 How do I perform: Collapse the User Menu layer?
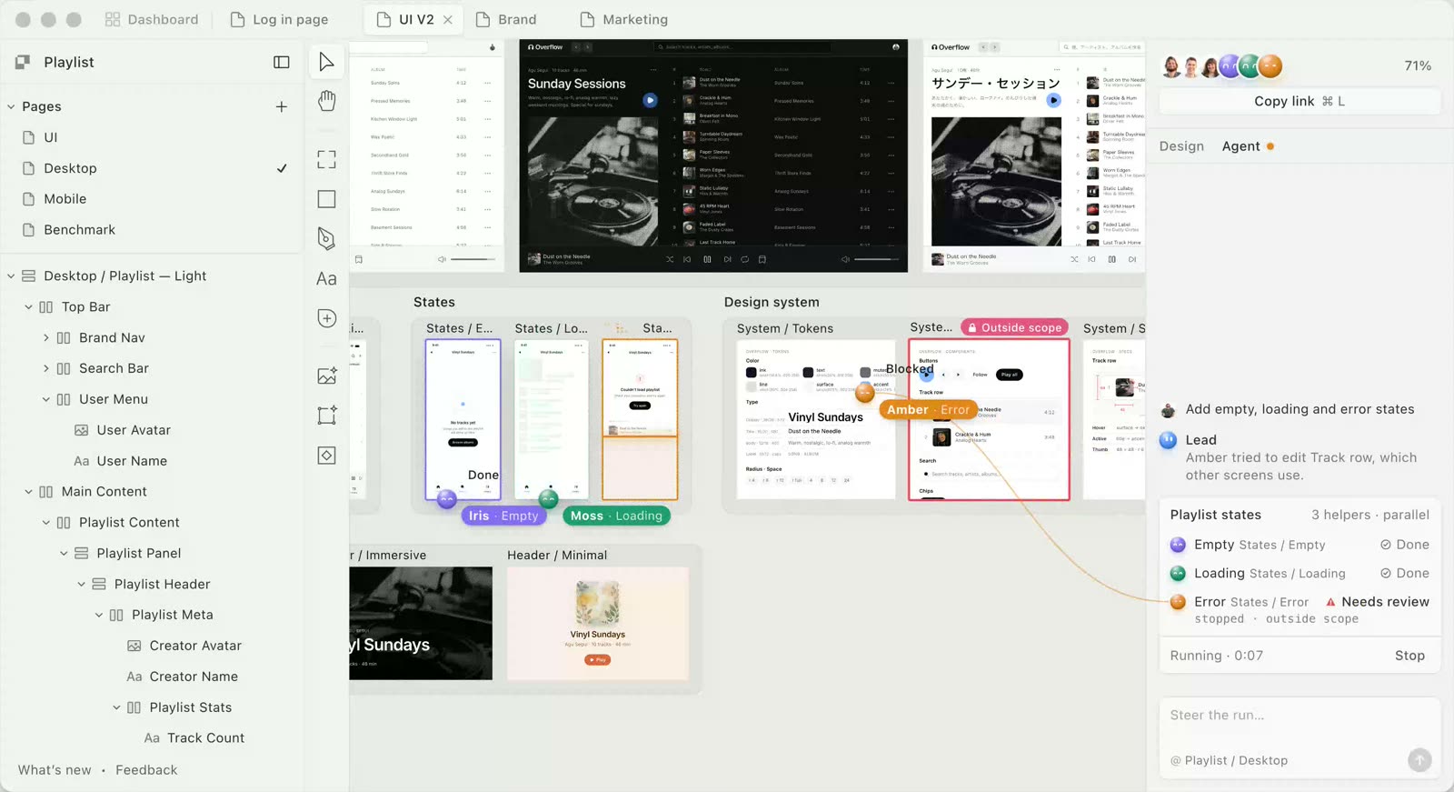[46, 399]
